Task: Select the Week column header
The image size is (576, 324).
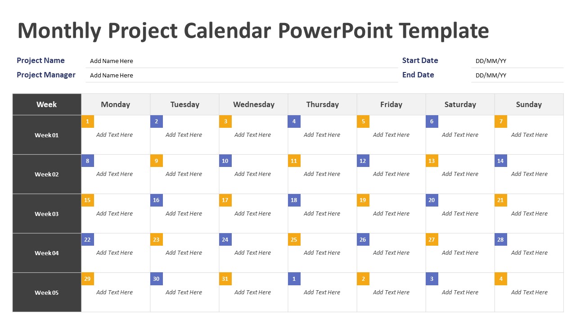Action: (x=47, y=104)
